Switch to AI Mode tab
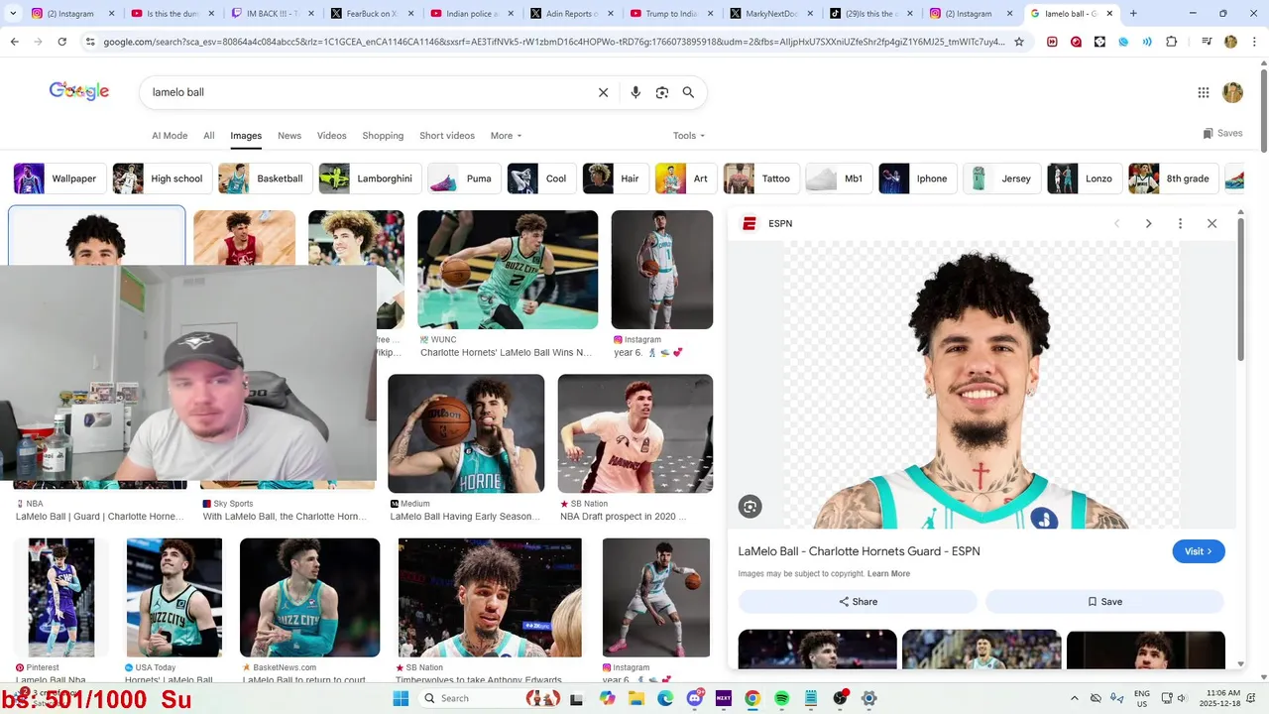 click(170, 136)
